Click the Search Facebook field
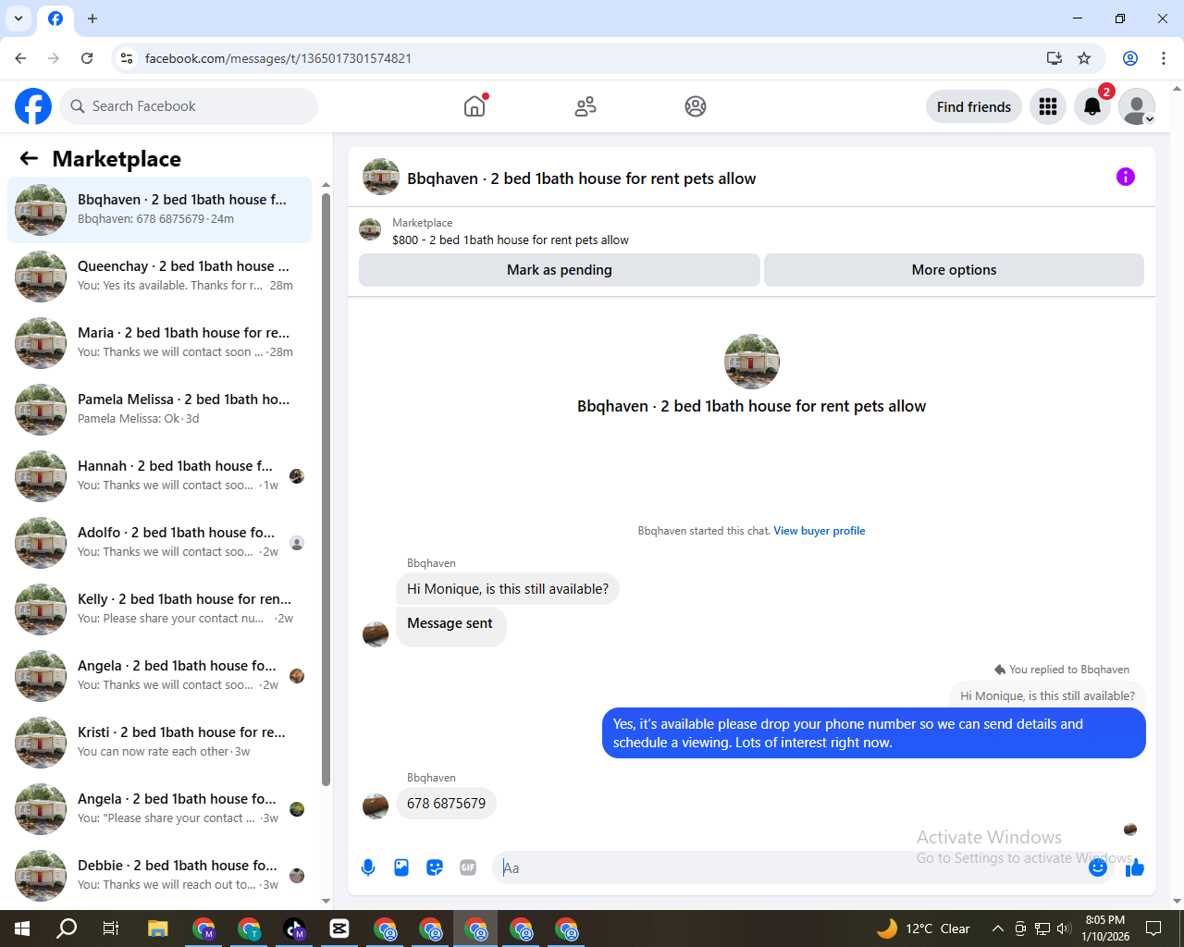 coord(189,106)
